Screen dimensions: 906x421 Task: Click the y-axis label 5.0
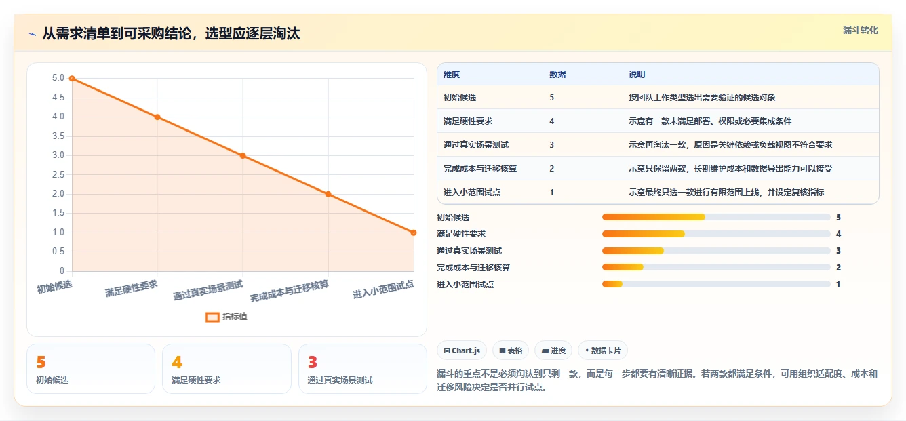click(58, 78)
